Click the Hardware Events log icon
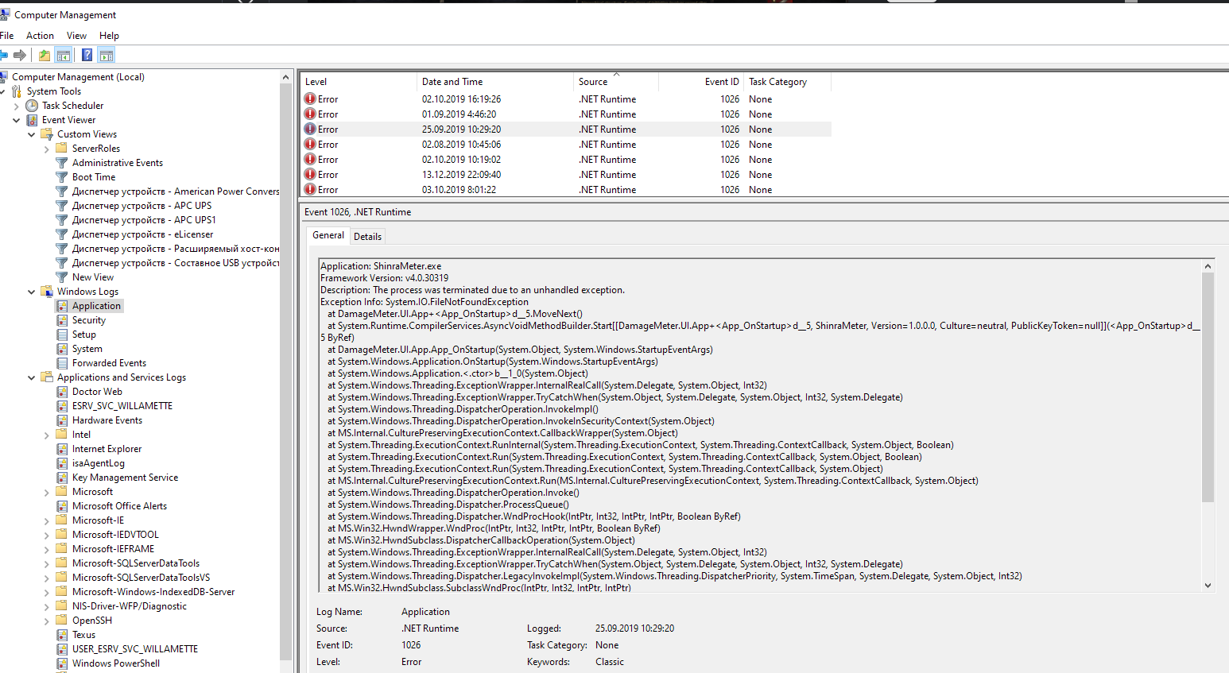Screen dimensions: 1229x673 point(62,420)
